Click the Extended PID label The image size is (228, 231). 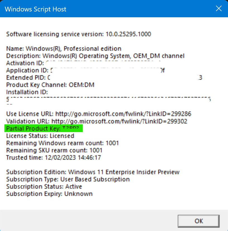(x=25, y=78)
